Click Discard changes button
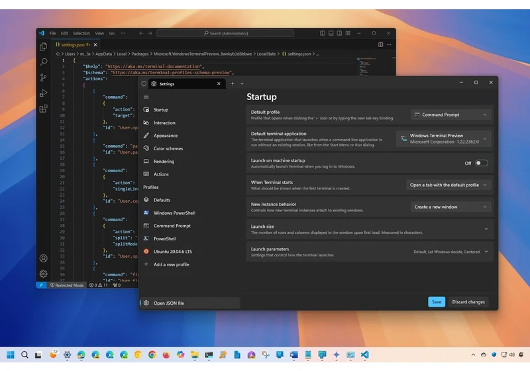Viewport: 530px width, 371px height. (468, 301)
